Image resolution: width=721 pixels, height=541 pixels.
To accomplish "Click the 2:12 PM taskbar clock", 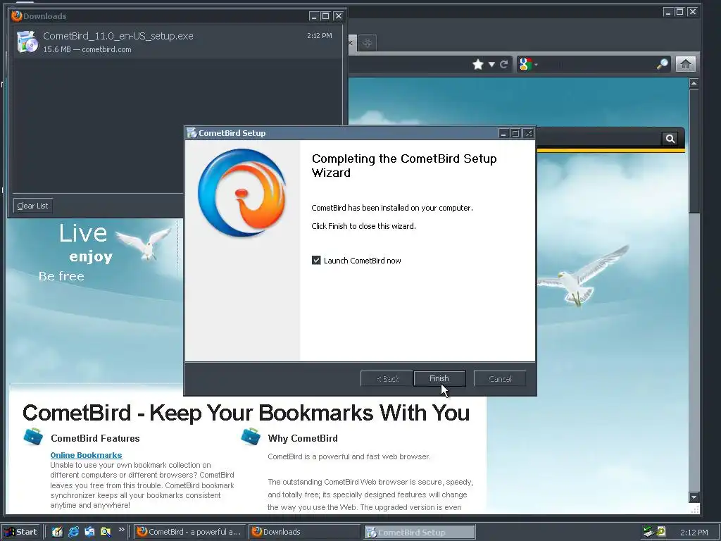I will 694,533.
